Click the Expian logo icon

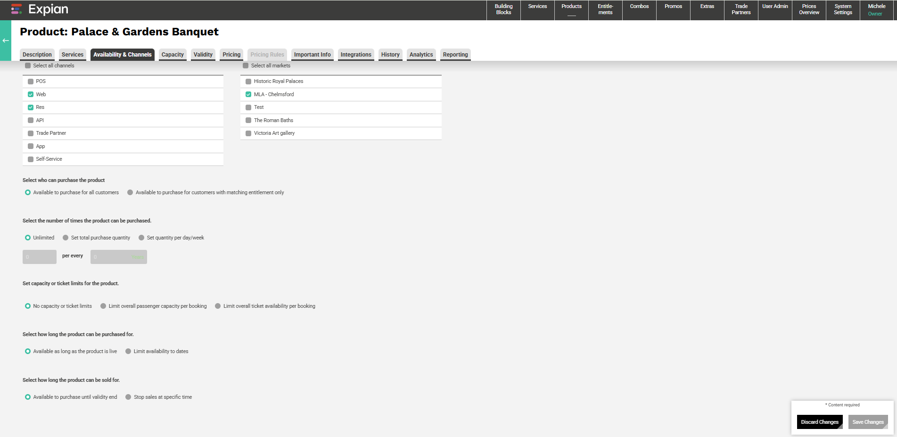point(16,9)
